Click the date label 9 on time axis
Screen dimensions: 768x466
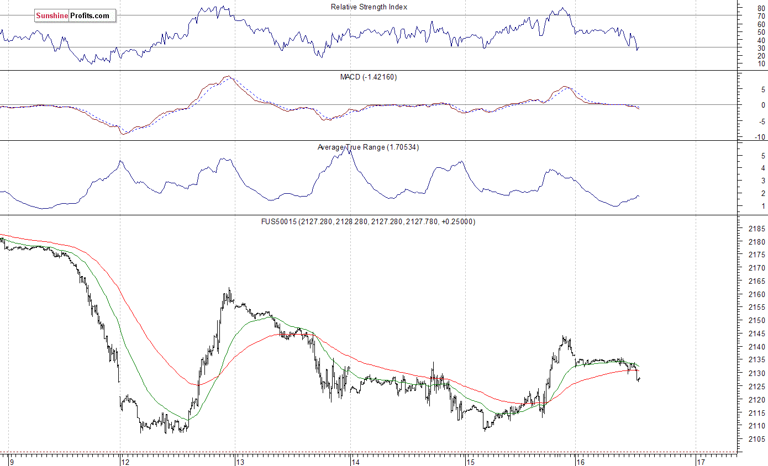(x=12, y=461)
